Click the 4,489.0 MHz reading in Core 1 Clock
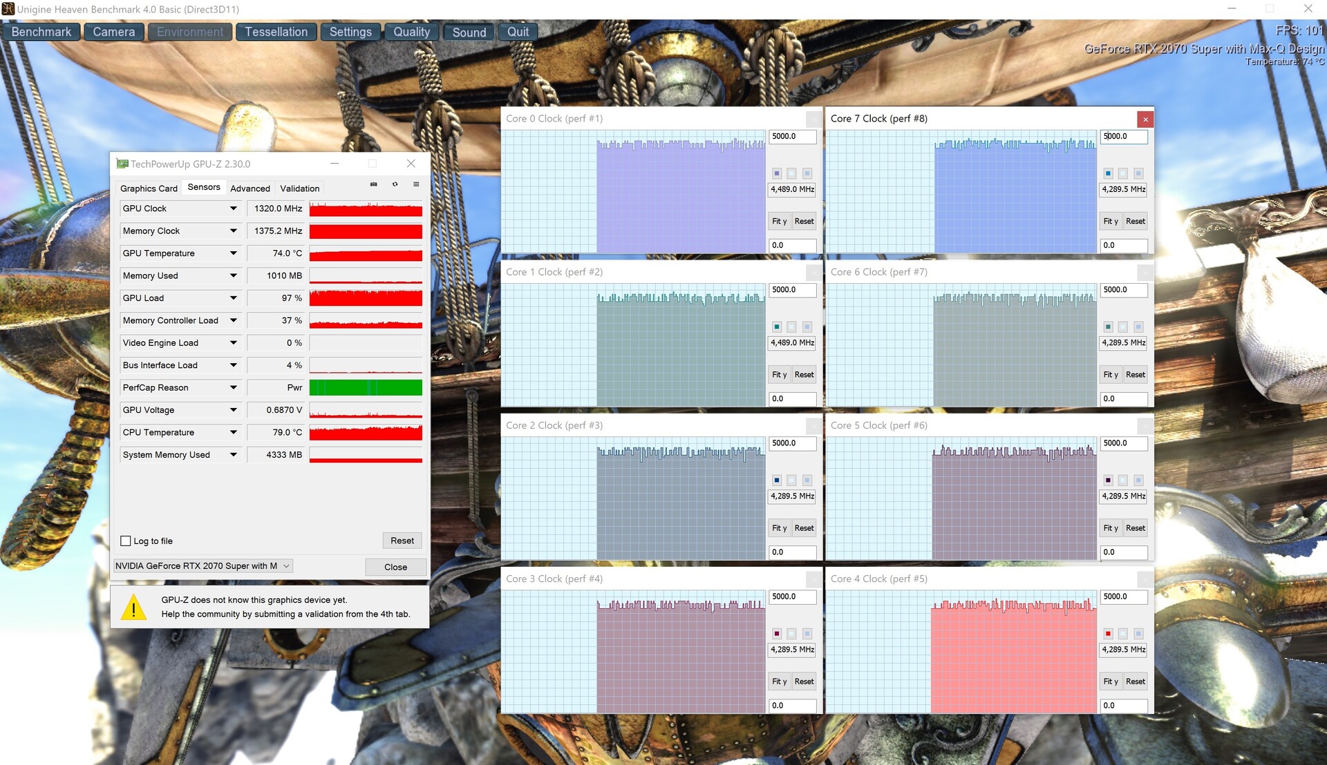 click(793, 342)
